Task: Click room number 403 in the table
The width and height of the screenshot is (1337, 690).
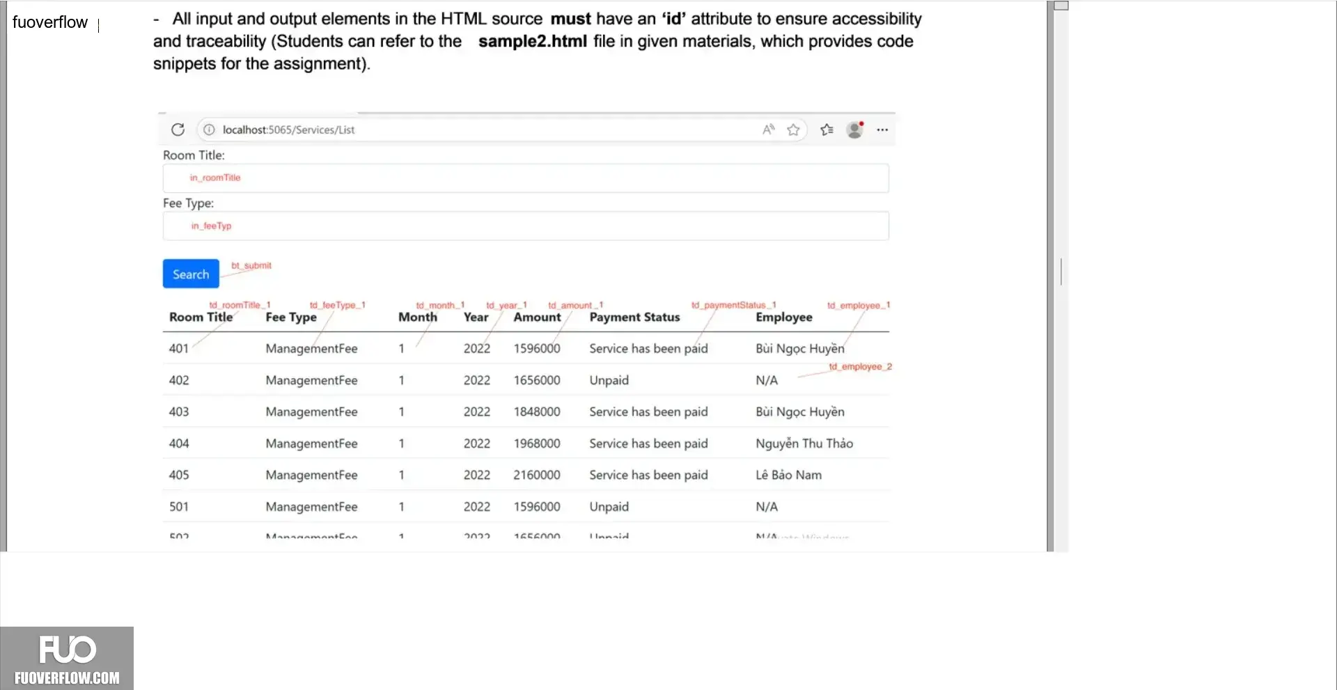Action: click(x=179, y=411)
